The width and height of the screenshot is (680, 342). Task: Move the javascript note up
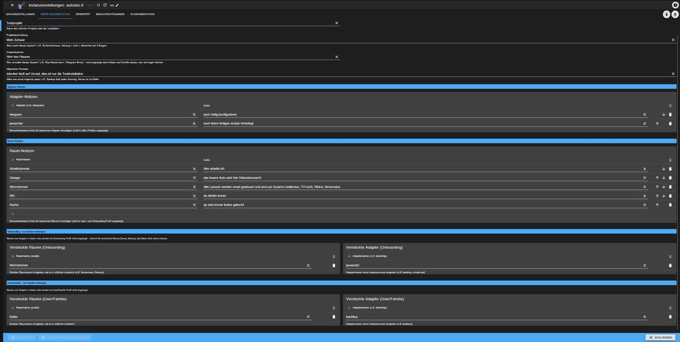pyautogui.click(x=657, y=123)
